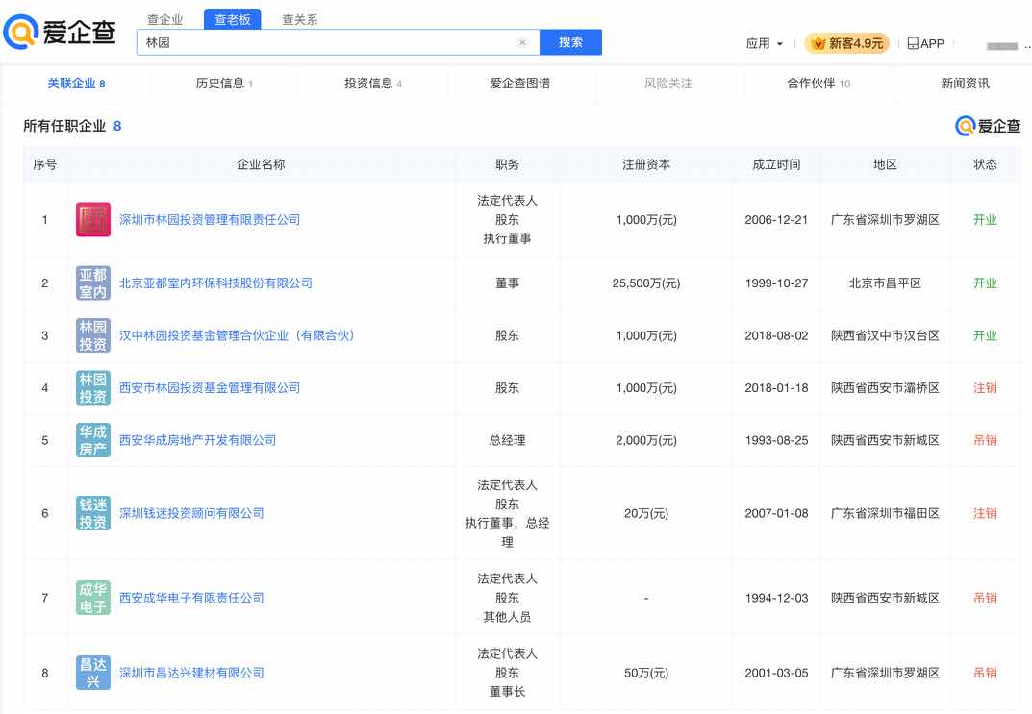The height and width of the screenshot is (714, 1032).
Task: Click the 注册资本 column header
Action: click(x=645, y=164)
